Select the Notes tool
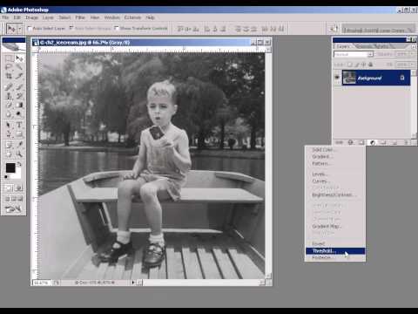The image size is (418, 314). pos(9,145)
